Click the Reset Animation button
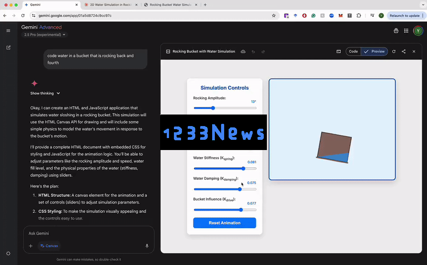The image size is (427, 265). pyautogui.click(x=224, y=223)
